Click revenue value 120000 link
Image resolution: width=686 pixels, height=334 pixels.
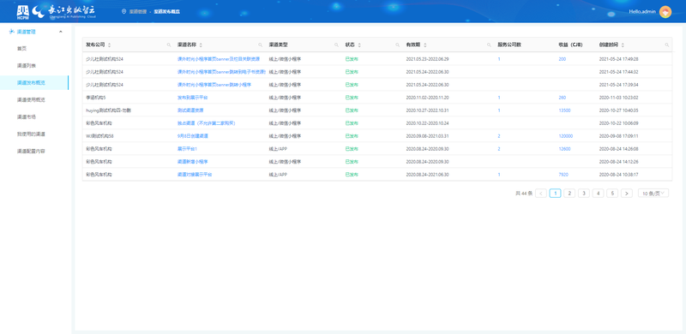566,136
